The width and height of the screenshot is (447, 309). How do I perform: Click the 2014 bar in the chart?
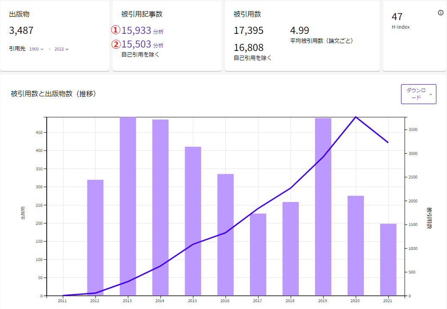point(160,208)
